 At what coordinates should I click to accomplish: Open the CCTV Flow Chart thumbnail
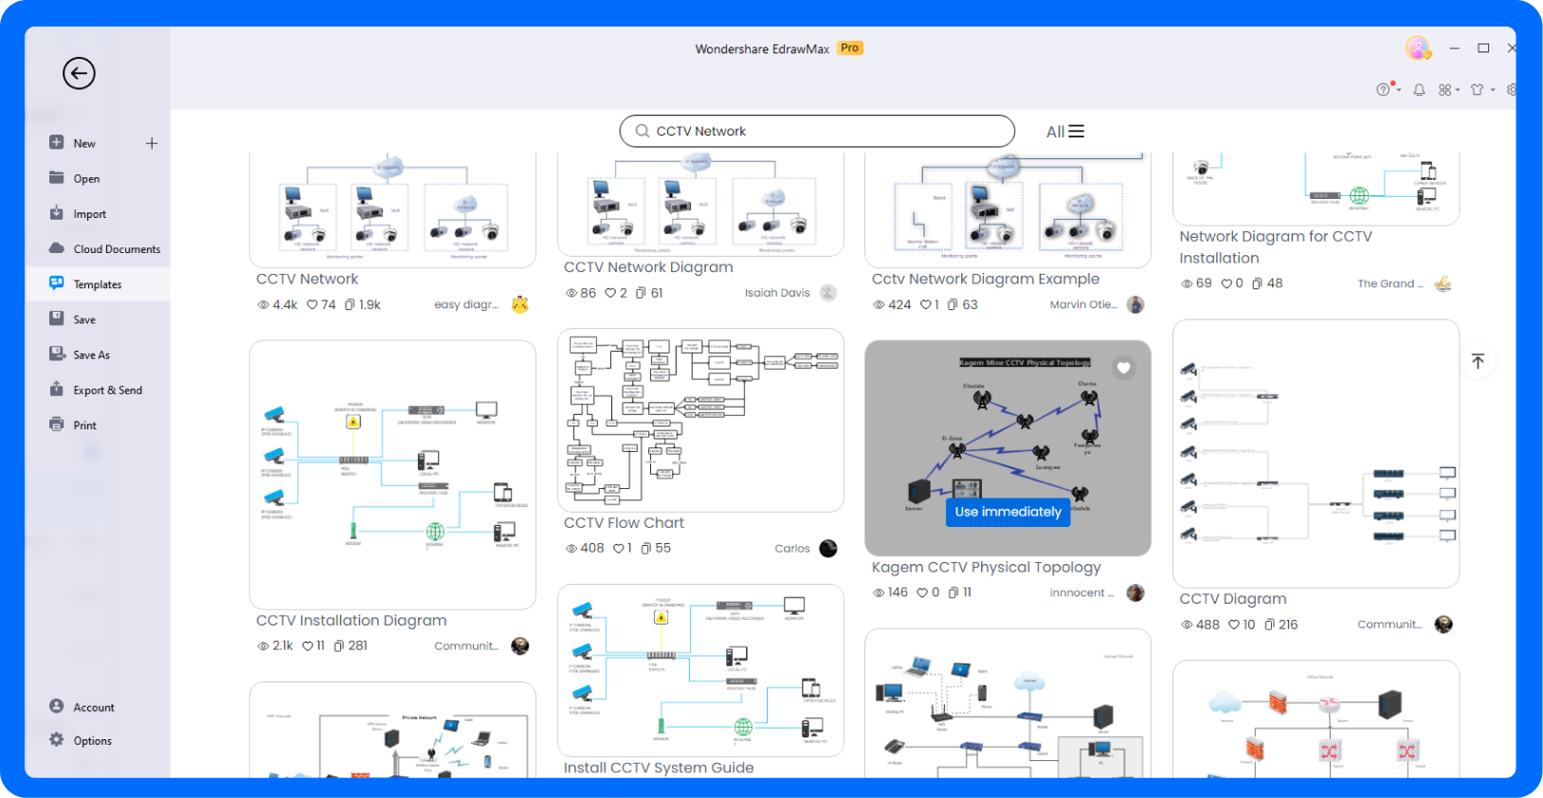click(700, 420)
